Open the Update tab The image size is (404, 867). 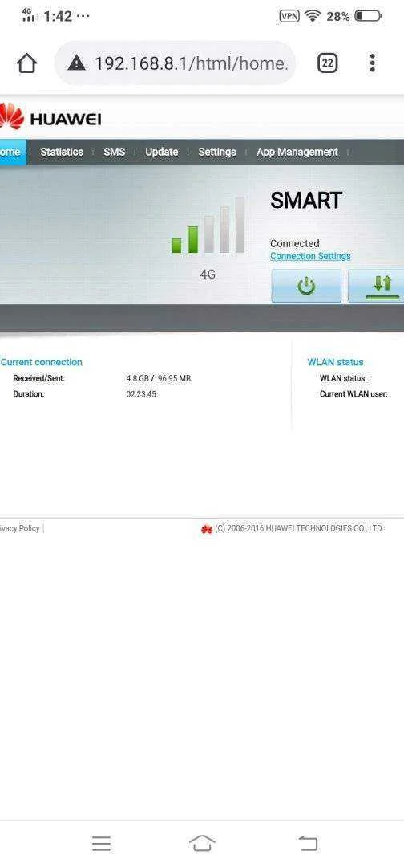(x=162, y=152)
